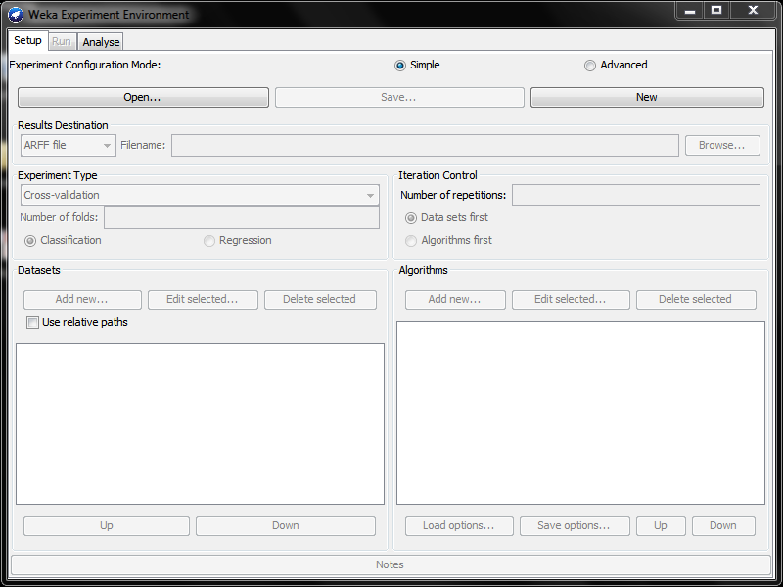Click inside the Datasets list box
The width and height of the screenshot is (783, 587).
tap(200, 424)
